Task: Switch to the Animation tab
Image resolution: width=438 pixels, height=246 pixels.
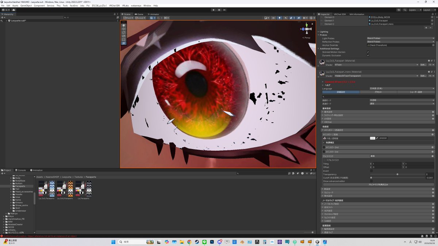Action: click(36, 170)
